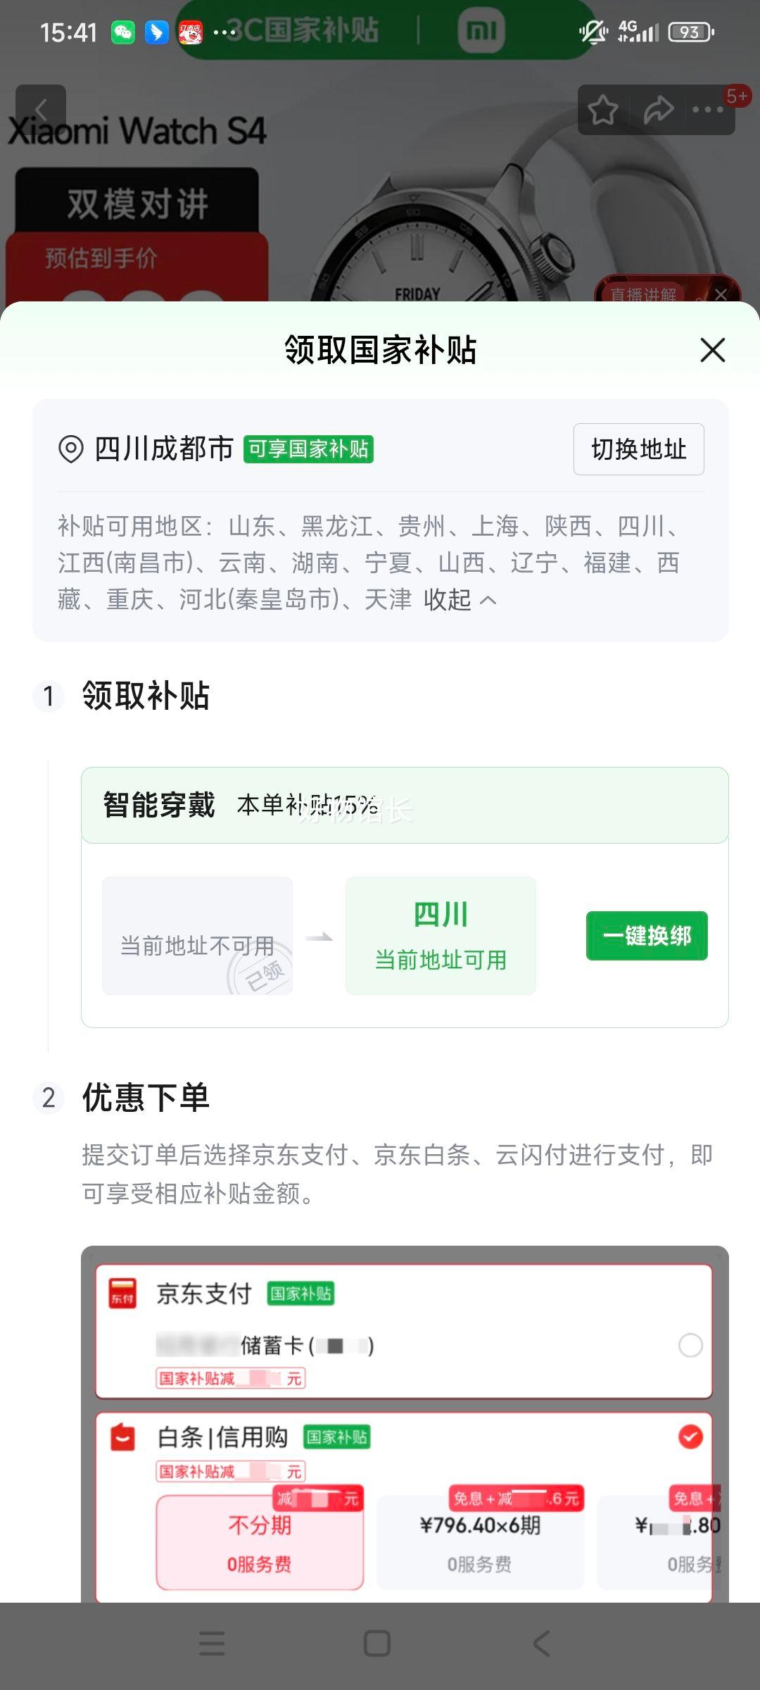Close the 领取国家补贴 popup
760x1690 pixels.
[x=713, y=350]
